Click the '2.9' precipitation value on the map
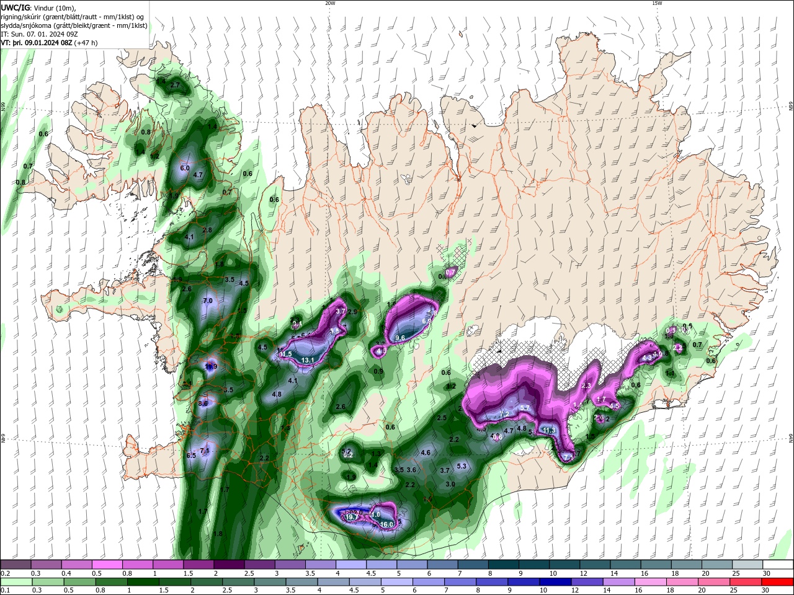 click(x=352, y=312)
